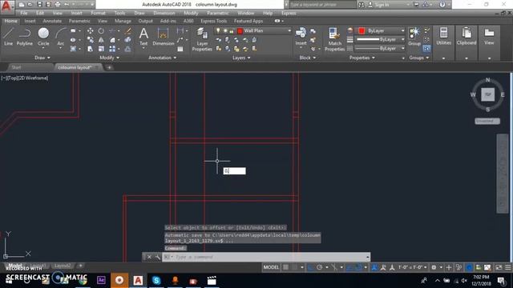Screen dimensions: 513x288
Task: Switch to the Manage ribbon tab
Action: (x=123, y=21)
